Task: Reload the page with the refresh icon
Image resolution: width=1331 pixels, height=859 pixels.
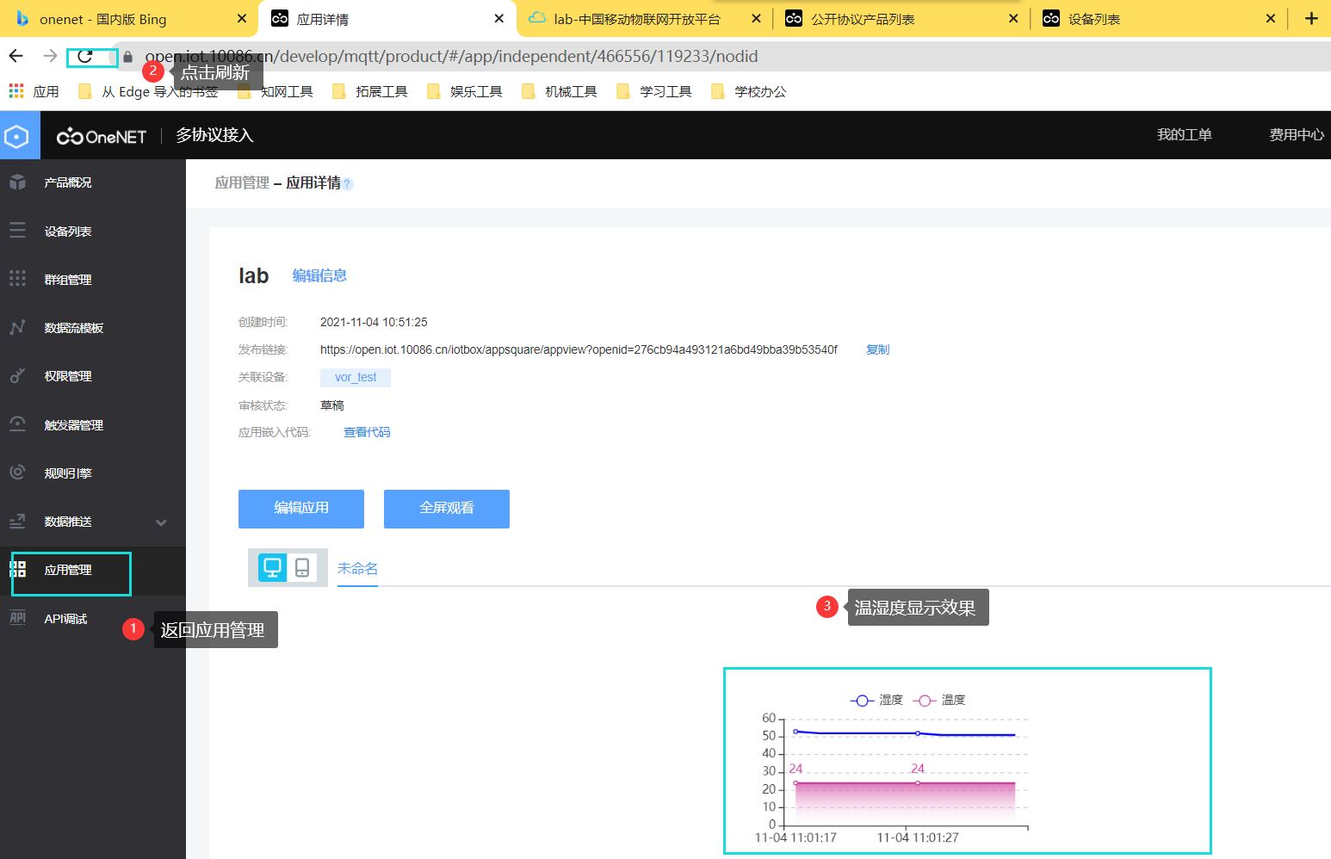Action: click(84, 57)
